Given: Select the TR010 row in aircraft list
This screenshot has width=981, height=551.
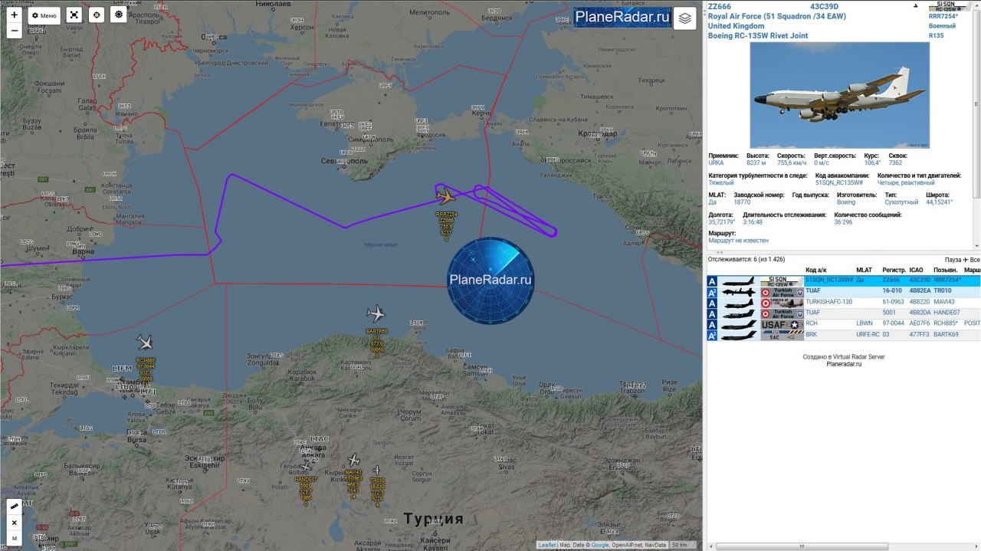Looking at the screenshot, I should pyautogui.click(x=843, y=292).
